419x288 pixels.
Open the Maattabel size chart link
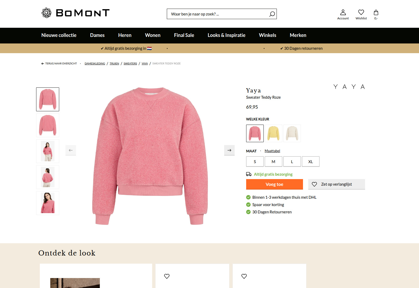[x=272, y=151]
